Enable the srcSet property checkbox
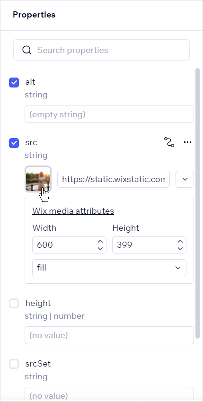This screenshot has height=402, width=203. click(x=14, y=364)
